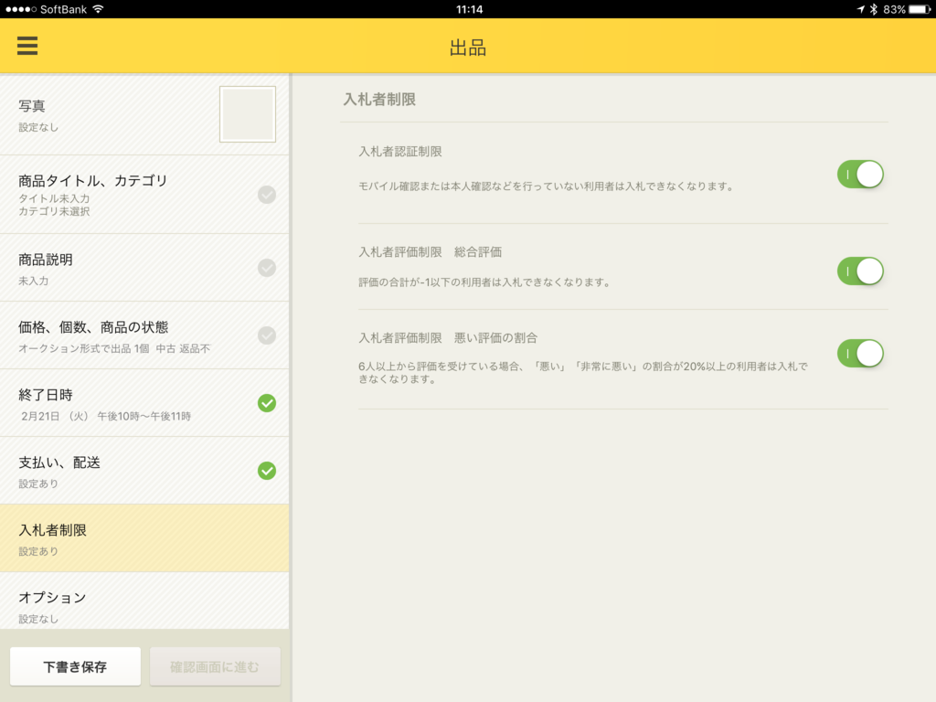
Task: Click the タイトル未入力 subtitle
Action: click(54, 198)
